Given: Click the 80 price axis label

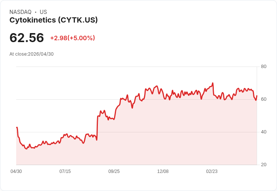Looking at the screenshot, I should coord(263,67).
